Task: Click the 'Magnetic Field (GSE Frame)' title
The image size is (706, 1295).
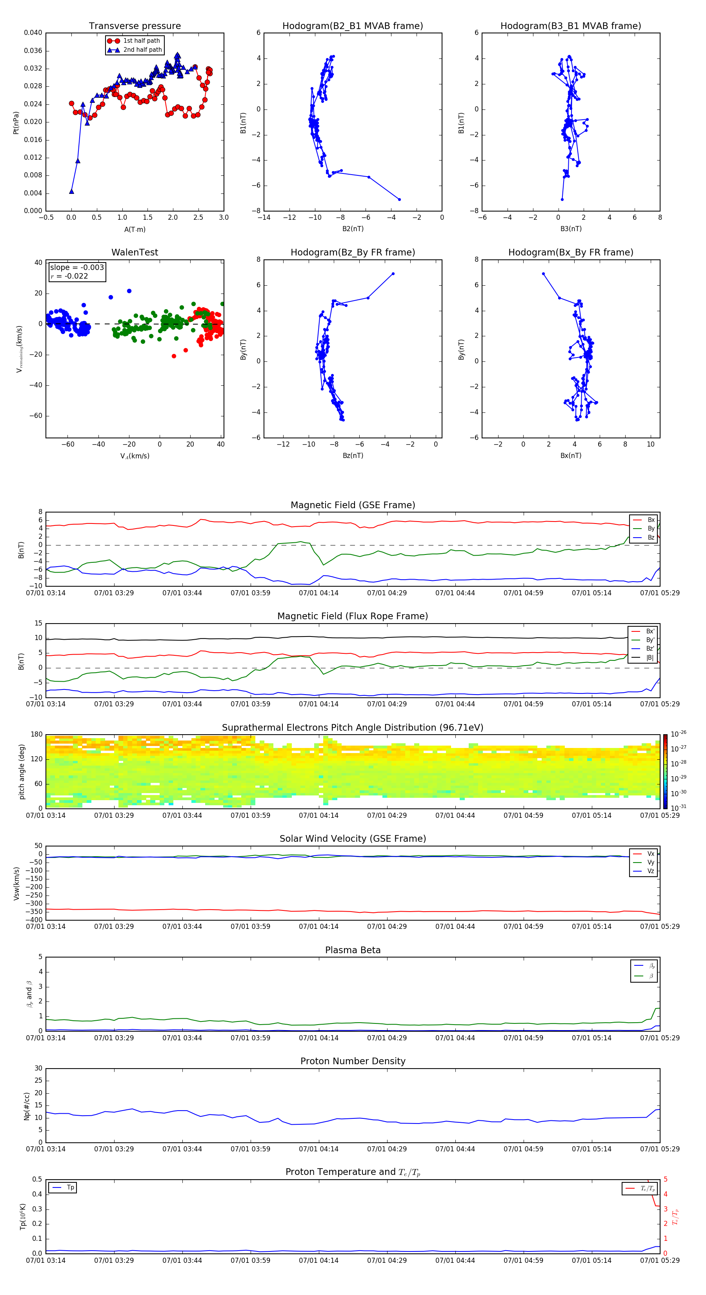Action: [x=353, y=505]
